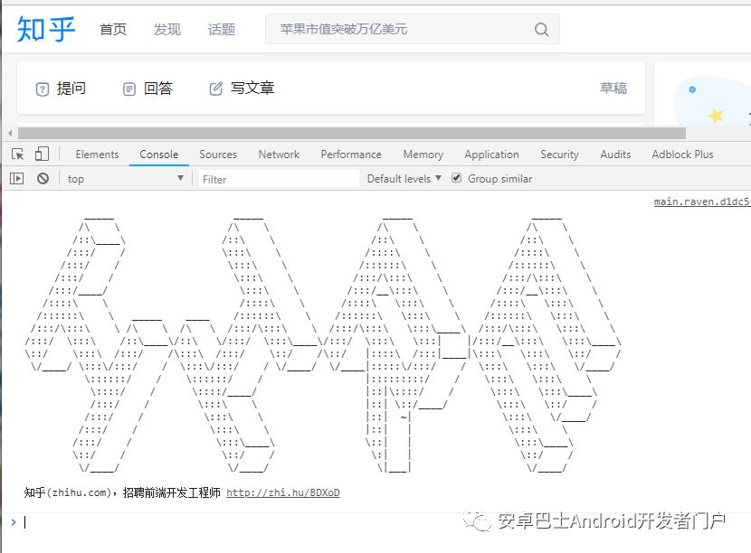The height and width of the screenshot is (553, 751).
Task: Show the console sidebar icon
Action: coord(17,178)
